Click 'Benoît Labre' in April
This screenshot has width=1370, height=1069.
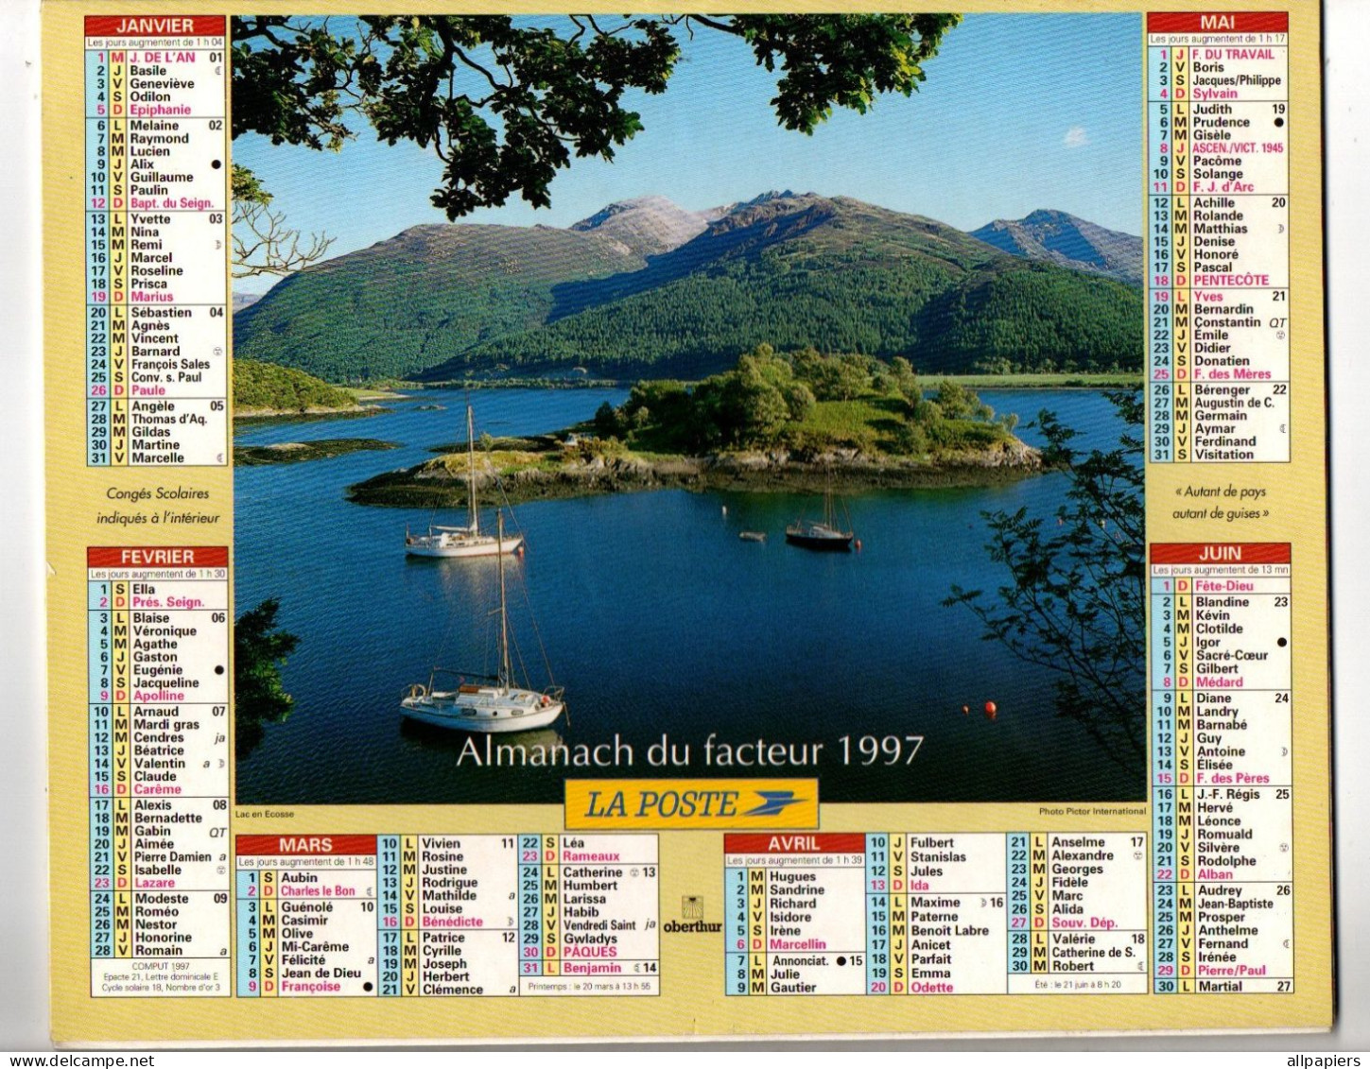950,931
